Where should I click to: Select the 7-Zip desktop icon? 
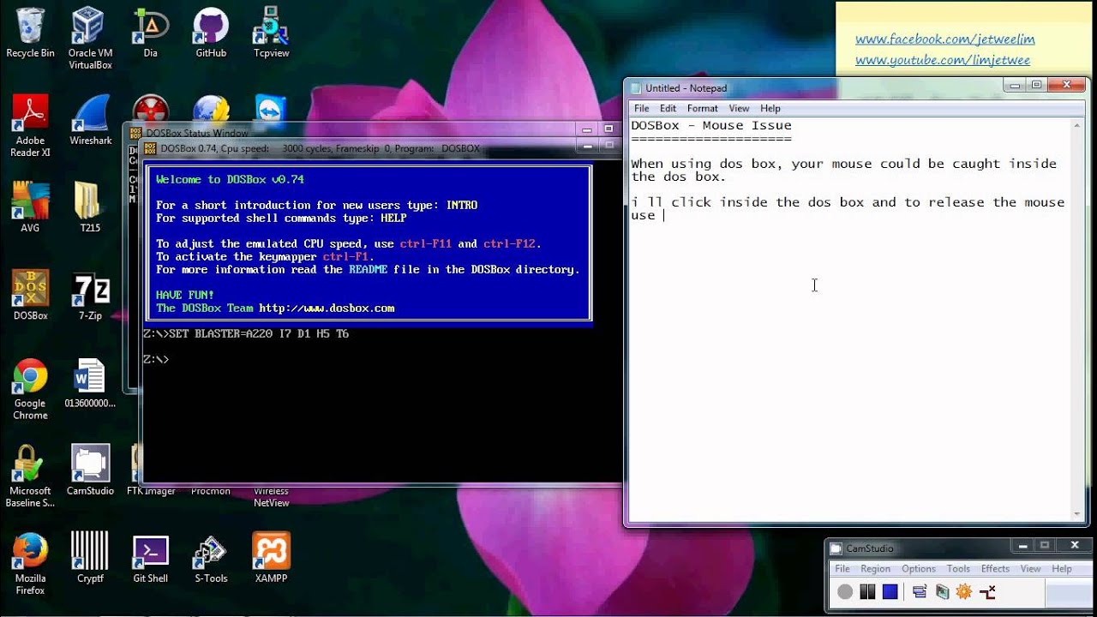tap(90, 295)
